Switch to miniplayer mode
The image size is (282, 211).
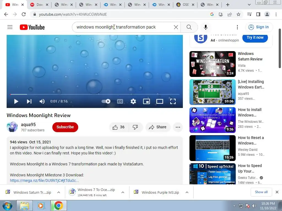147,101
